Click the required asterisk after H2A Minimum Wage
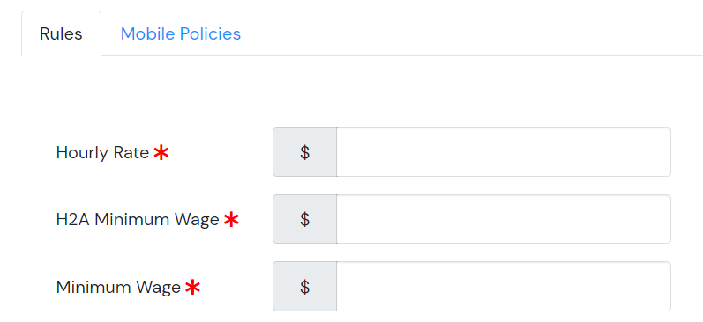The image size is (703, 322). tap(231, 220)
